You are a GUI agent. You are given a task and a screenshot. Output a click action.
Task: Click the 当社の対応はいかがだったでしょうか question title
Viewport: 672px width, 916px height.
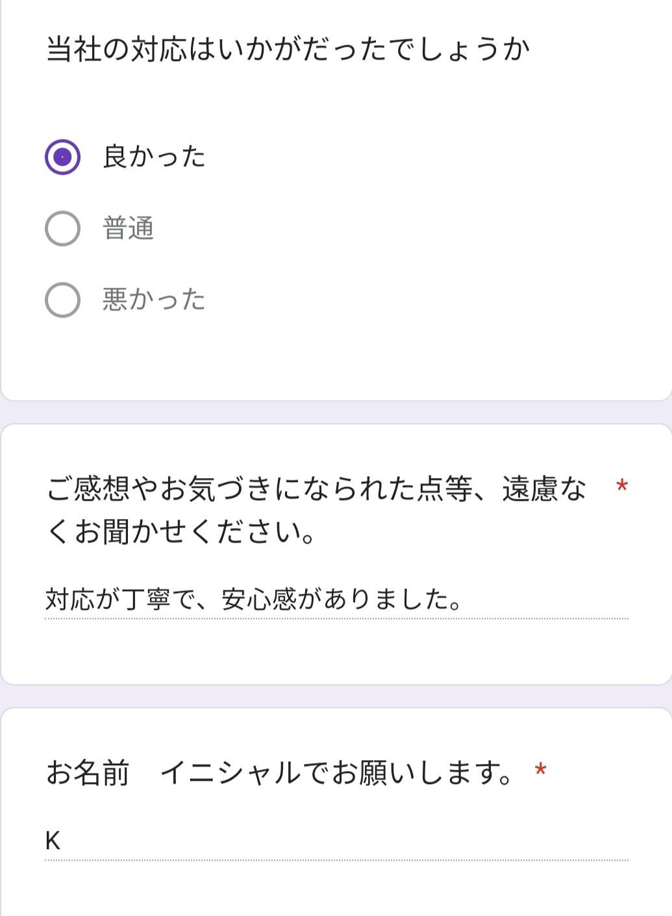point(288,49)
